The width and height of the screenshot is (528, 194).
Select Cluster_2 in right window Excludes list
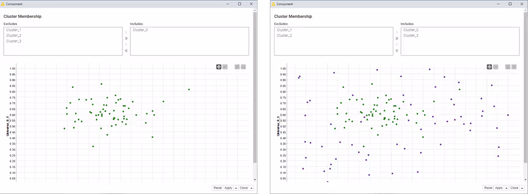pos(285,35)
